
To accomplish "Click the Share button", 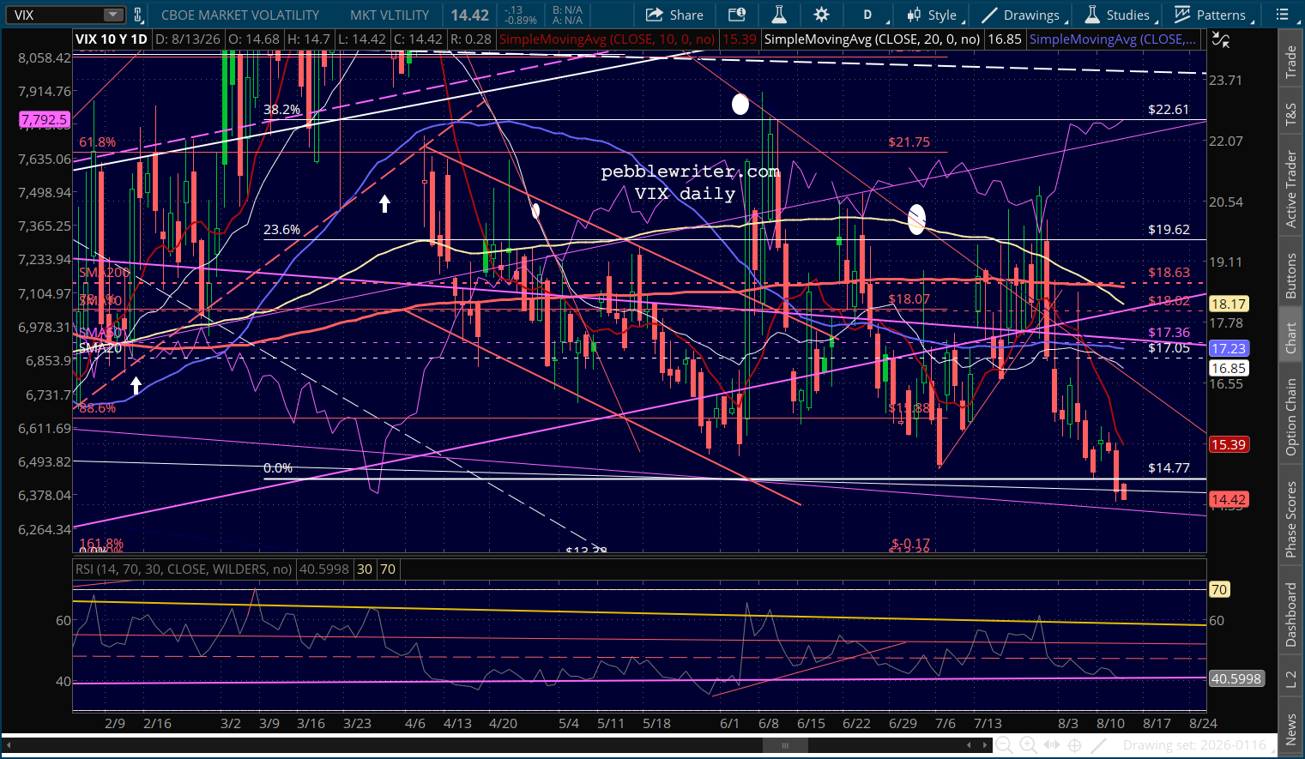I will (x=674, y=15).
